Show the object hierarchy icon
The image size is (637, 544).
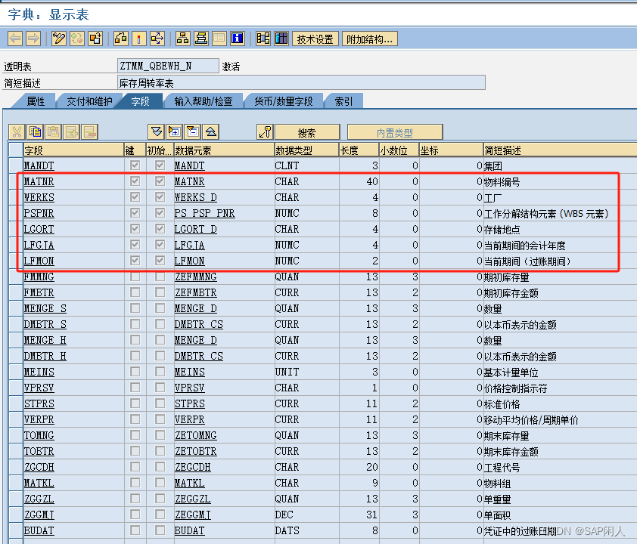183,39
